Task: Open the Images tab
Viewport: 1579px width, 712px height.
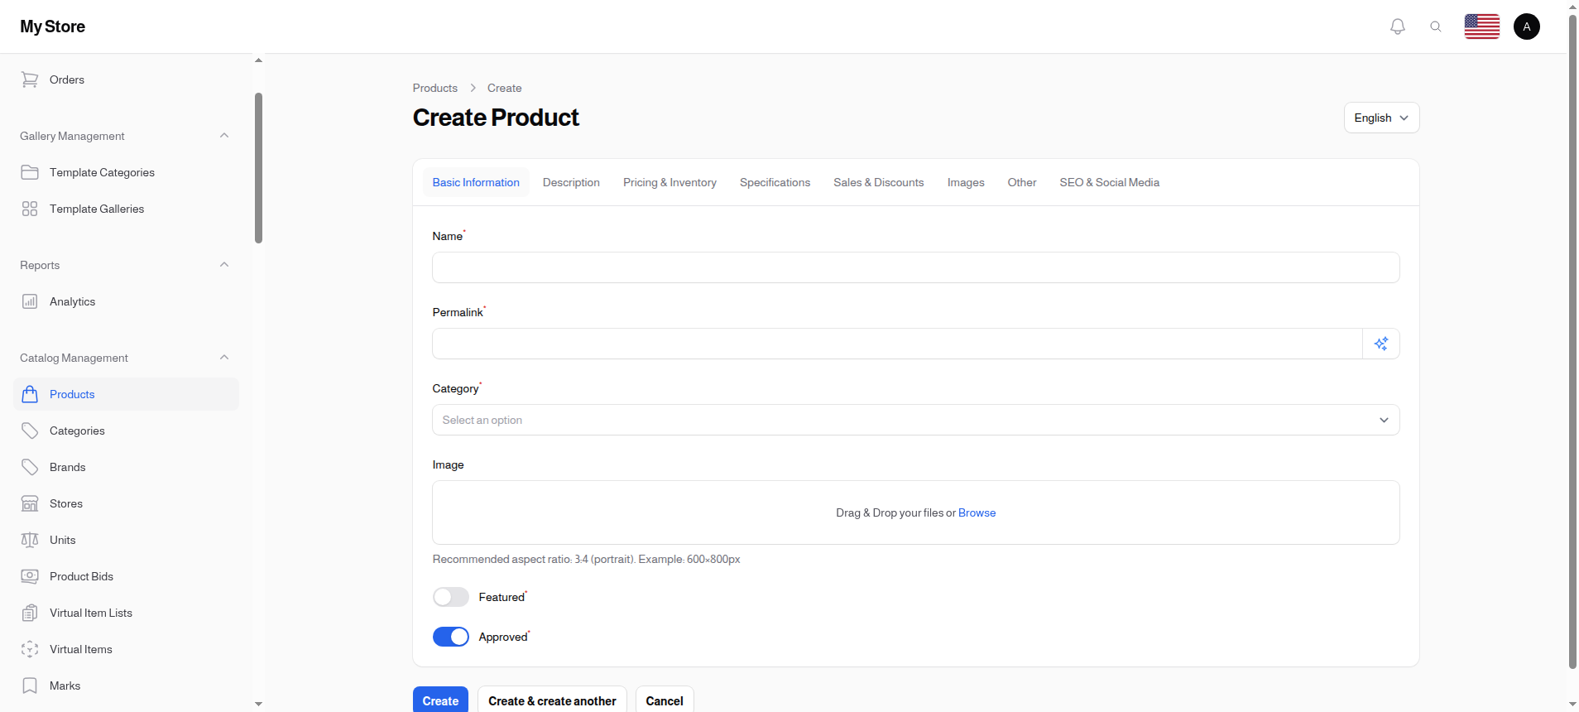Action: [x=966, y=182]
